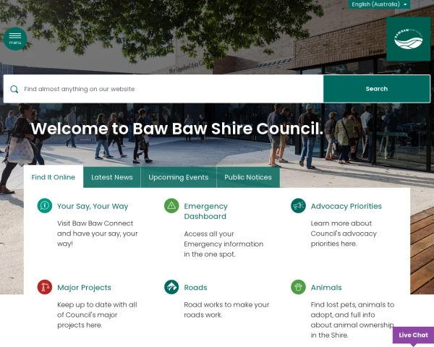Click the Animals paw print icon
Image resolution: width=434 pixels, height=347 pixels.
click(298, 287)
